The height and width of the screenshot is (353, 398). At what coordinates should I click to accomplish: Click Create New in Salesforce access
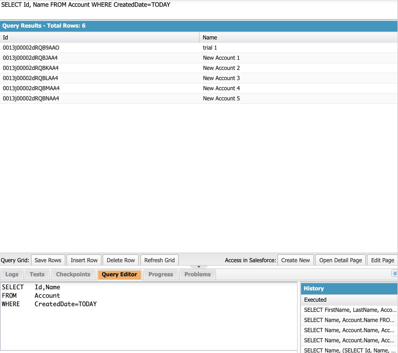[x=296, y=260]
